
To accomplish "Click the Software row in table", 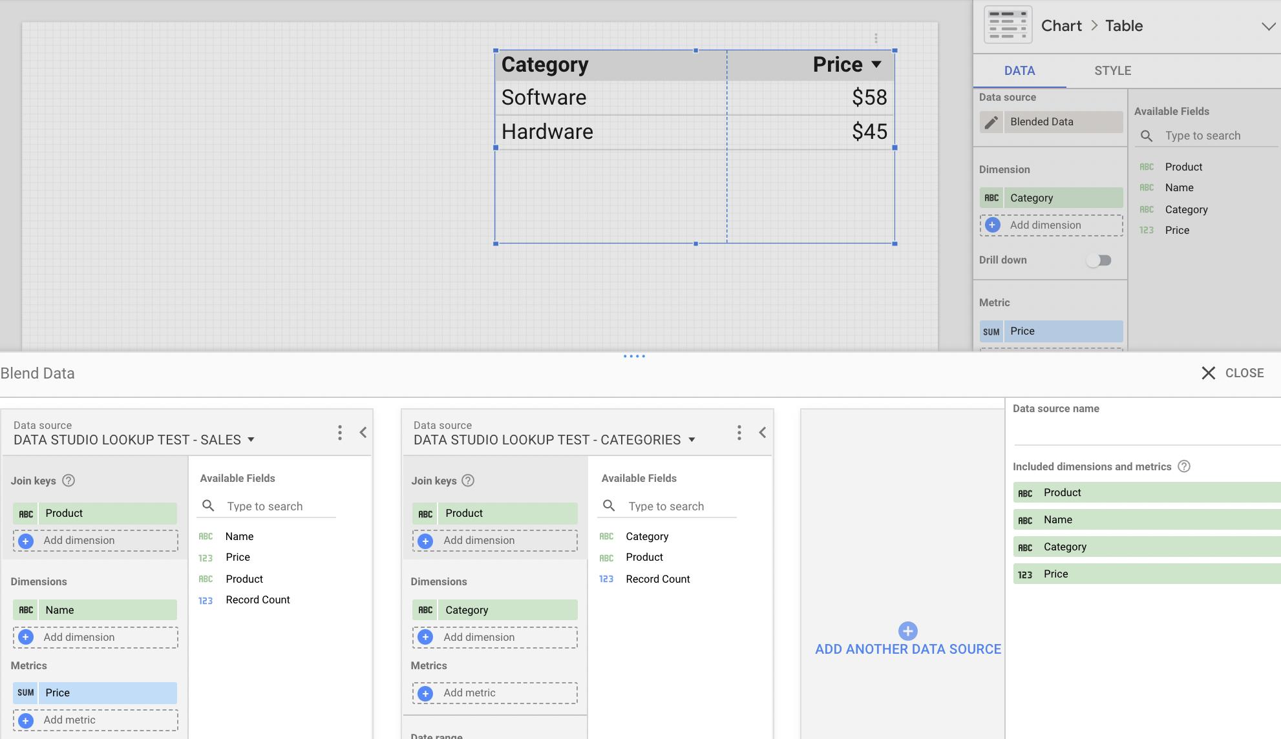I will point(695,98).
